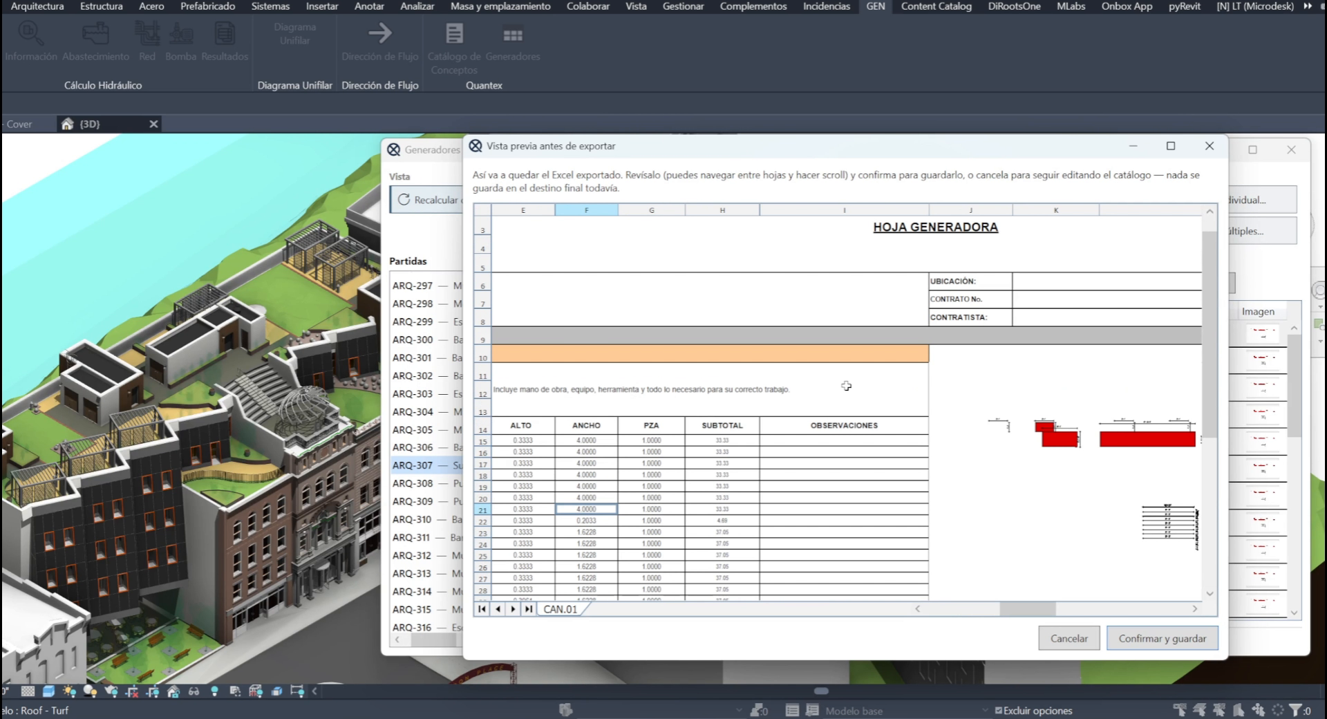Click the Generadores ribbon icon

513,34
